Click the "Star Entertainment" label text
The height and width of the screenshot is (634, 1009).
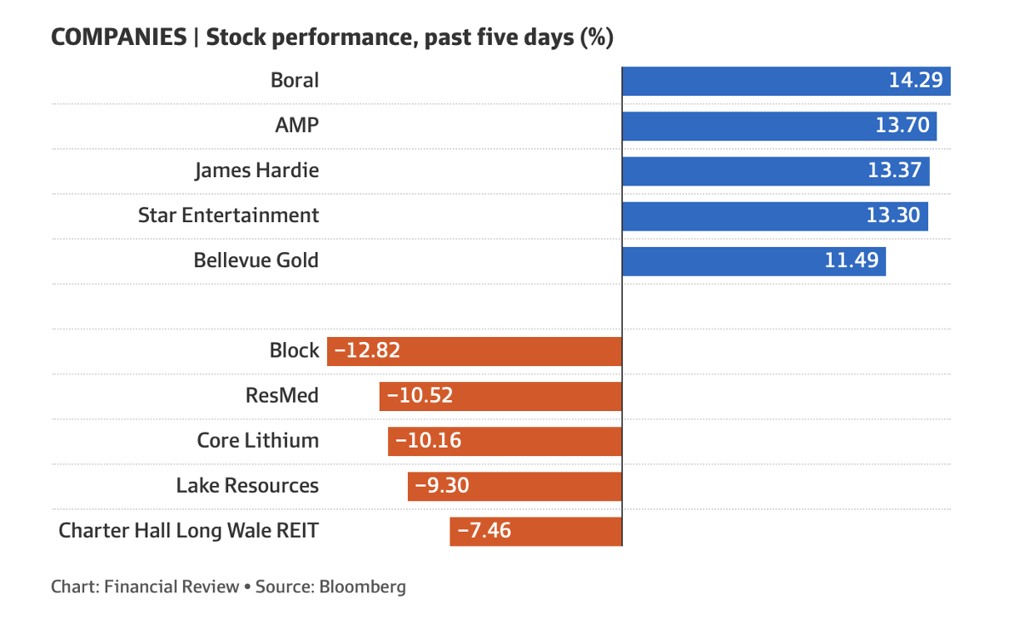pos(228,215)
